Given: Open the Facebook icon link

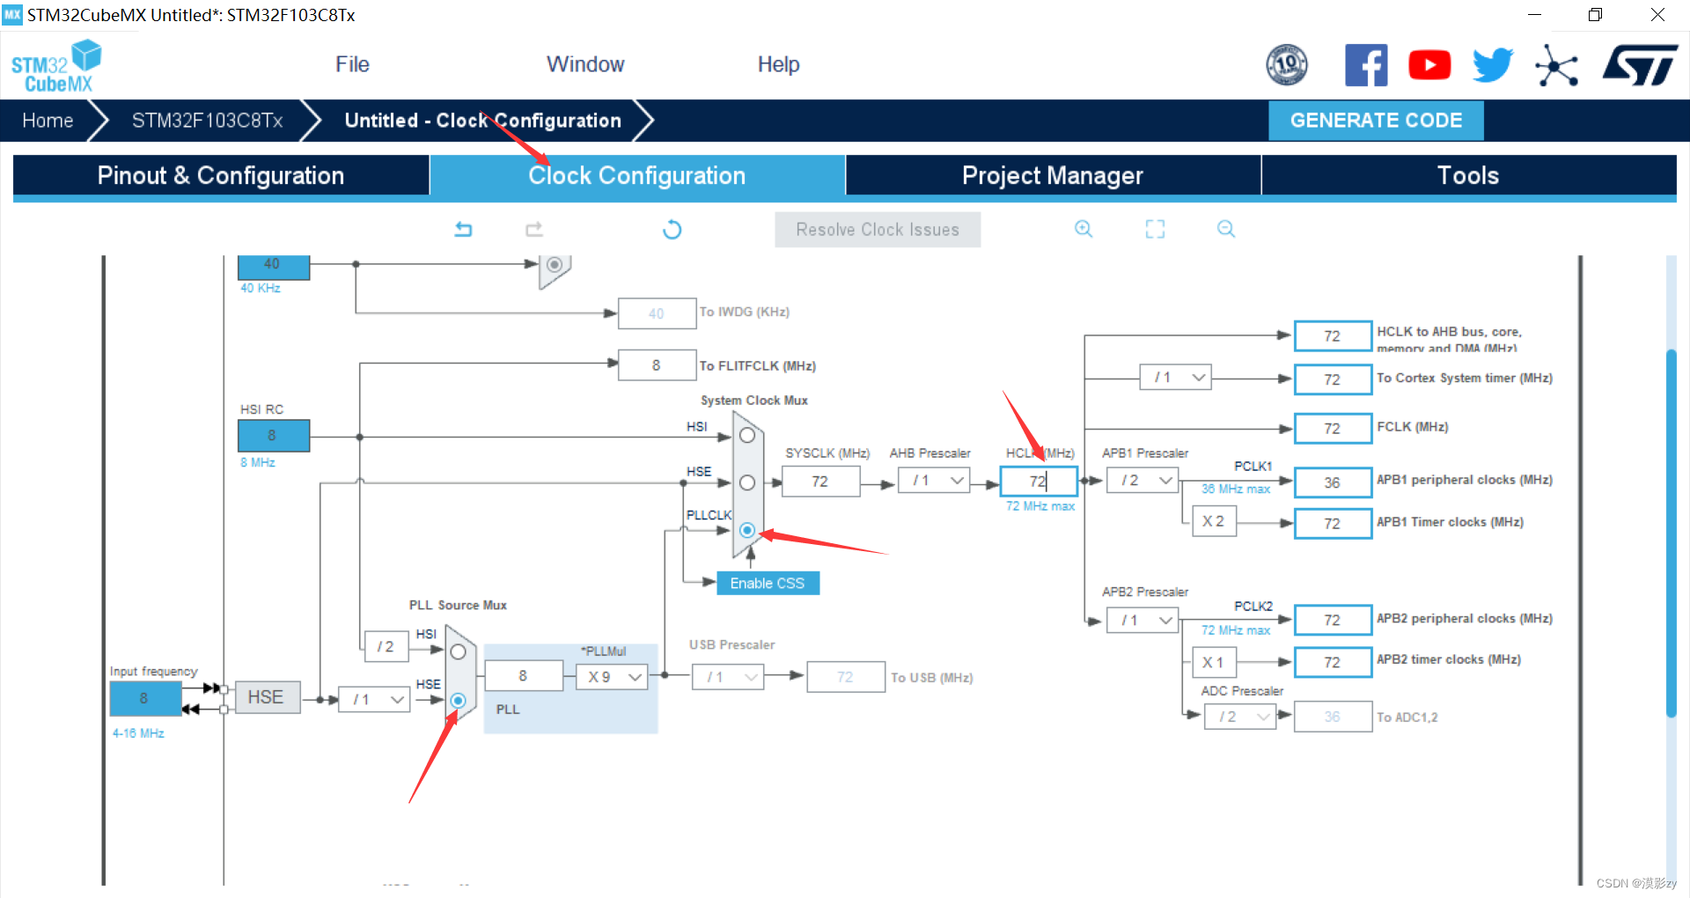Looking at the screenshot, I should (1366, 65).
